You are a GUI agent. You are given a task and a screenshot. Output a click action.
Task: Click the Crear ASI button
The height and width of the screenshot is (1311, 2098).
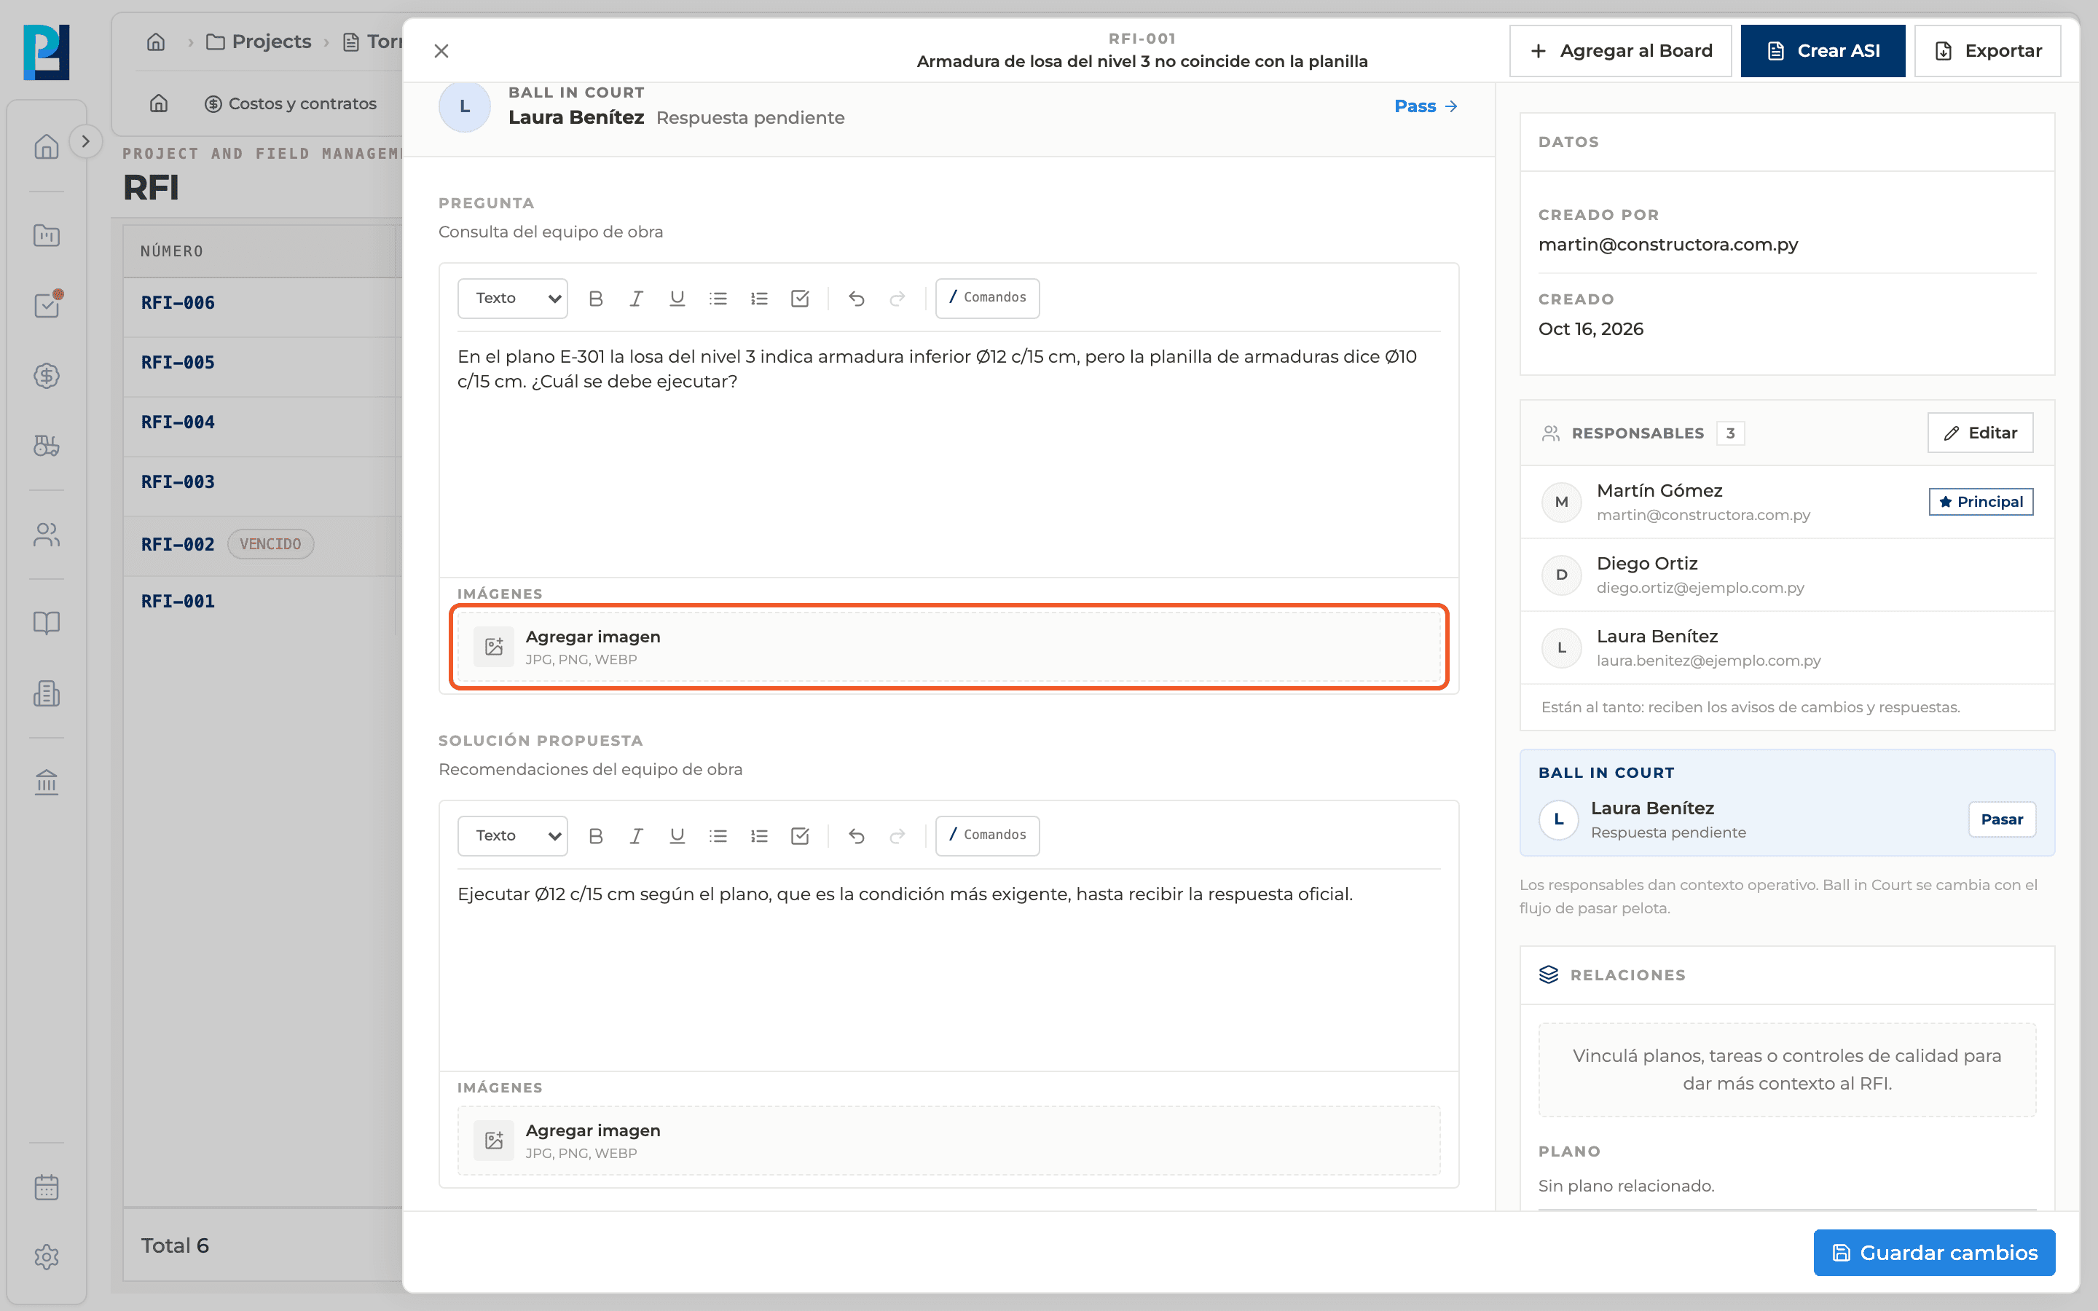(x=1823, y=51)
